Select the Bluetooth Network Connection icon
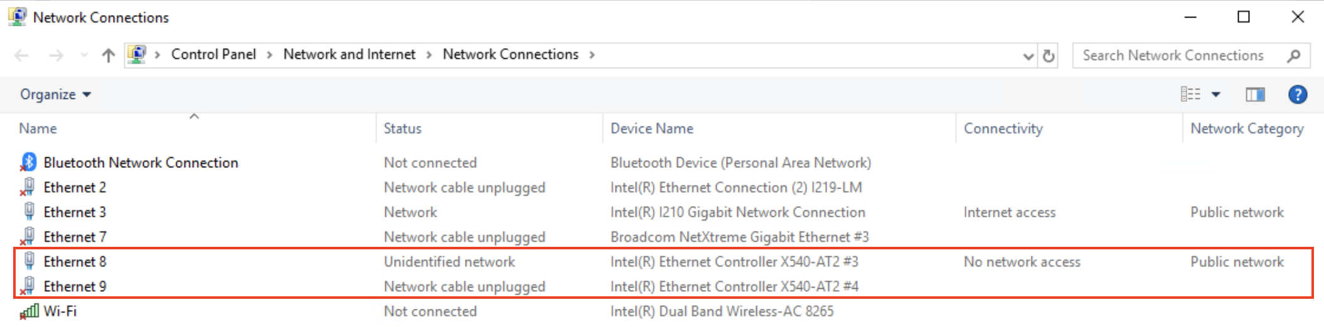 click(28, 162)
